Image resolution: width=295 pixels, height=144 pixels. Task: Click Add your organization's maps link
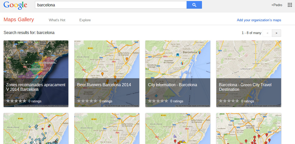pyautogui.click(x=259, y=20)
